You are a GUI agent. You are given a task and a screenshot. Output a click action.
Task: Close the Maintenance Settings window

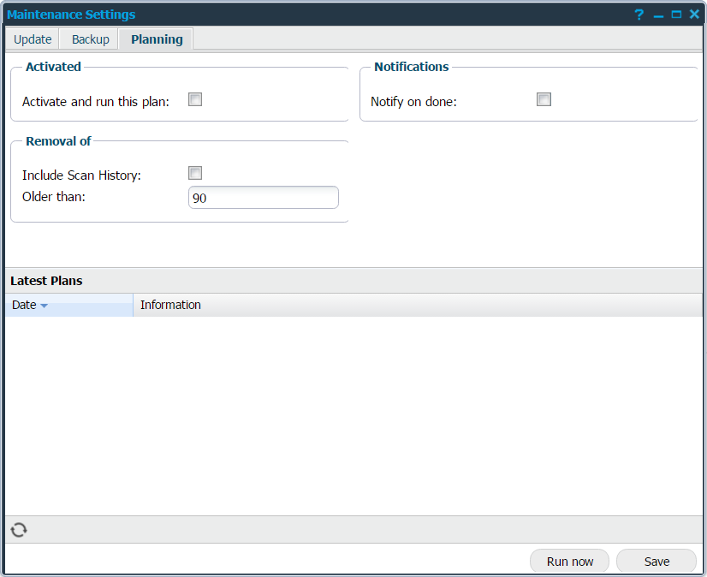(x=694, y=15)
